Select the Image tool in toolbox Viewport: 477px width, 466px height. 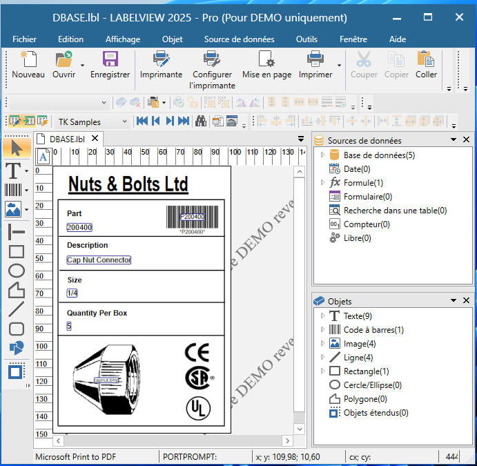[x=13, y=209]
